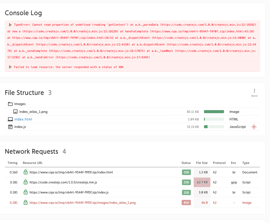The width and height of the screenshot is (270, 223).
Task: Click the 200 status badge for index.js
Action: (x=186, y=192)
